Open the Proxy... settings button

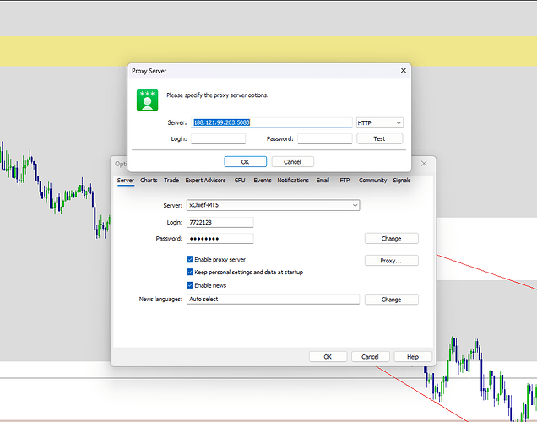pyautogui.click(x=392, y=261)
